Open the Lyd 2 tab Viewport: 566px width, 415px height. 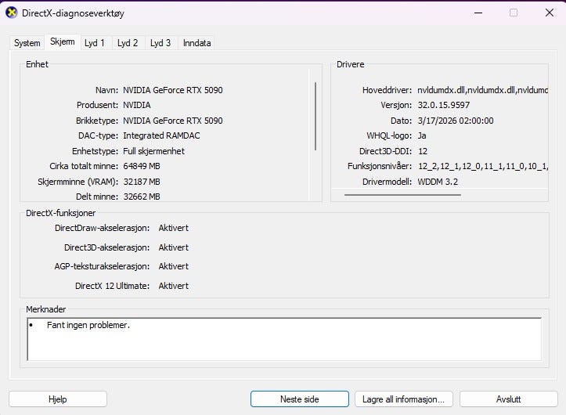coord(128,43)
